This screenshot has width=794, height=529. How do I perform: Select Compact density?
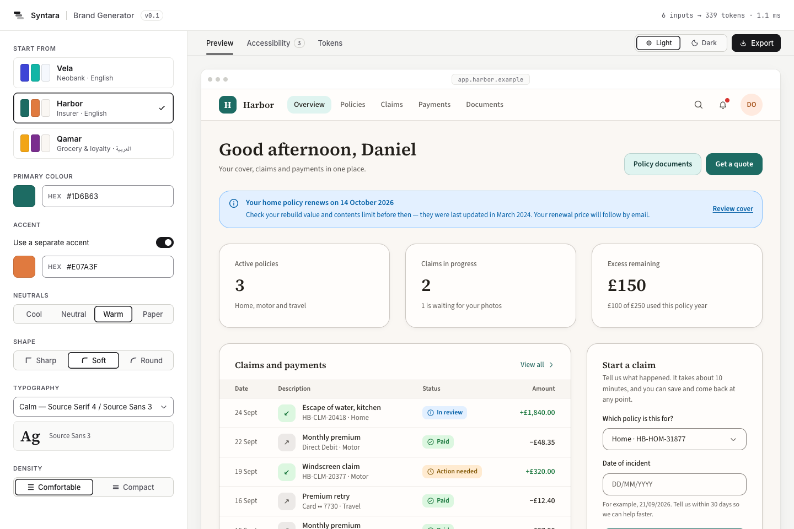click(133, 487)
